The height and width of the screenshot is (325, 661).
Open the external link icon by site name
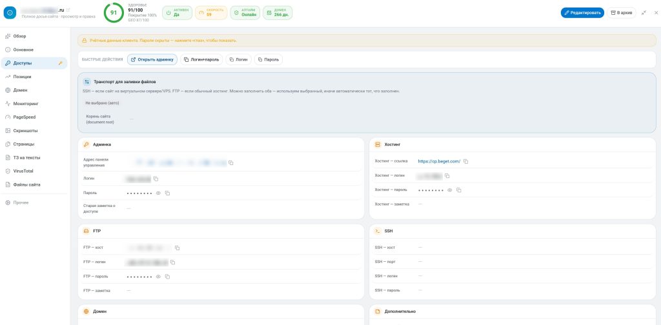[x=68, y=10]
